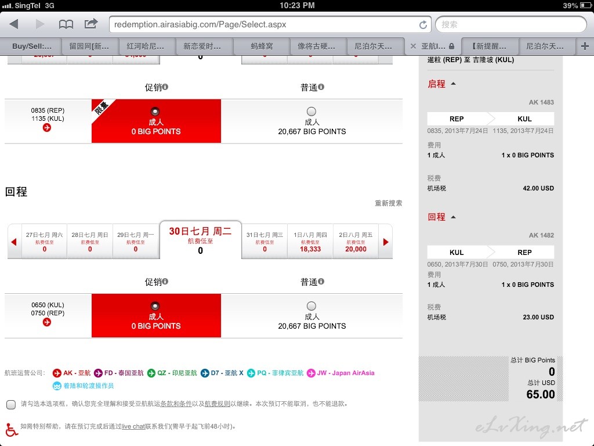The height and width of the screenshot is (446, 594).
Task: Click the QZ - 印尼亚航 green icon
Action: (x=151, y=373)
